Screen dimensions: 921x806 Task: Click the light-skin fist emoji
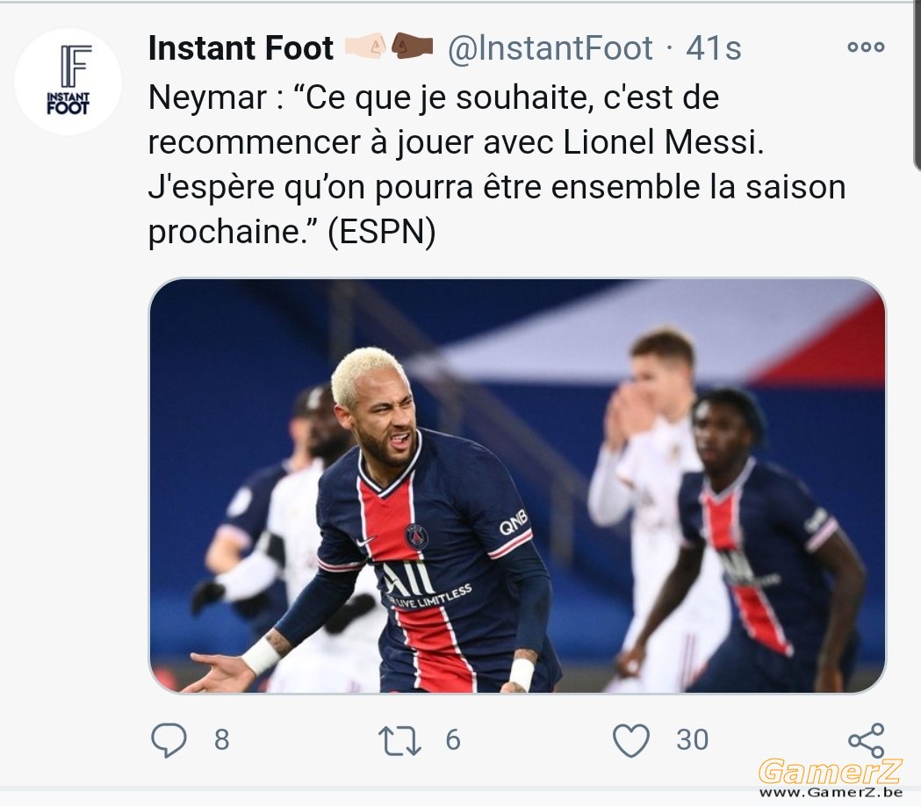coord(364,47)
